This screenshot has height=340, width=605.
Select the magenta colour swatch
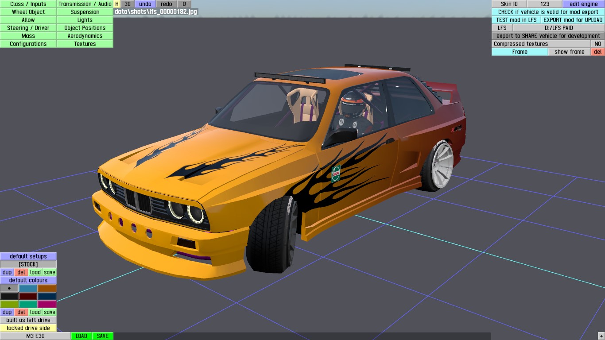tap(47, 304)
